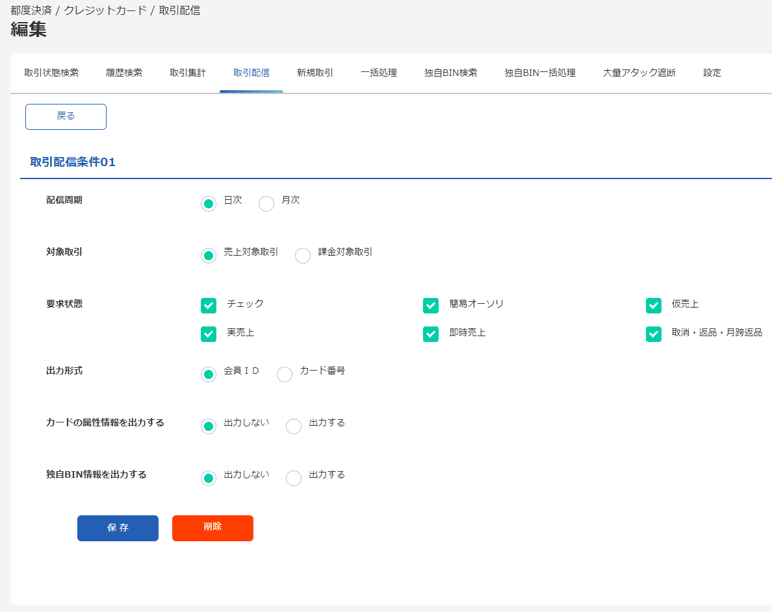The width and height of the screenshot is (772, 612).
Task: Click the blue 保存 button
Action: [x=118, y=528]
